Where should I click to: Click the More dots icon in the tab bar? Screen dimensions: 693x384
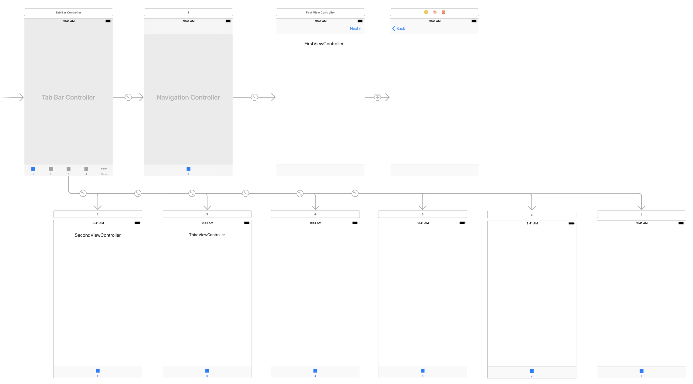(x=104, y=169)
